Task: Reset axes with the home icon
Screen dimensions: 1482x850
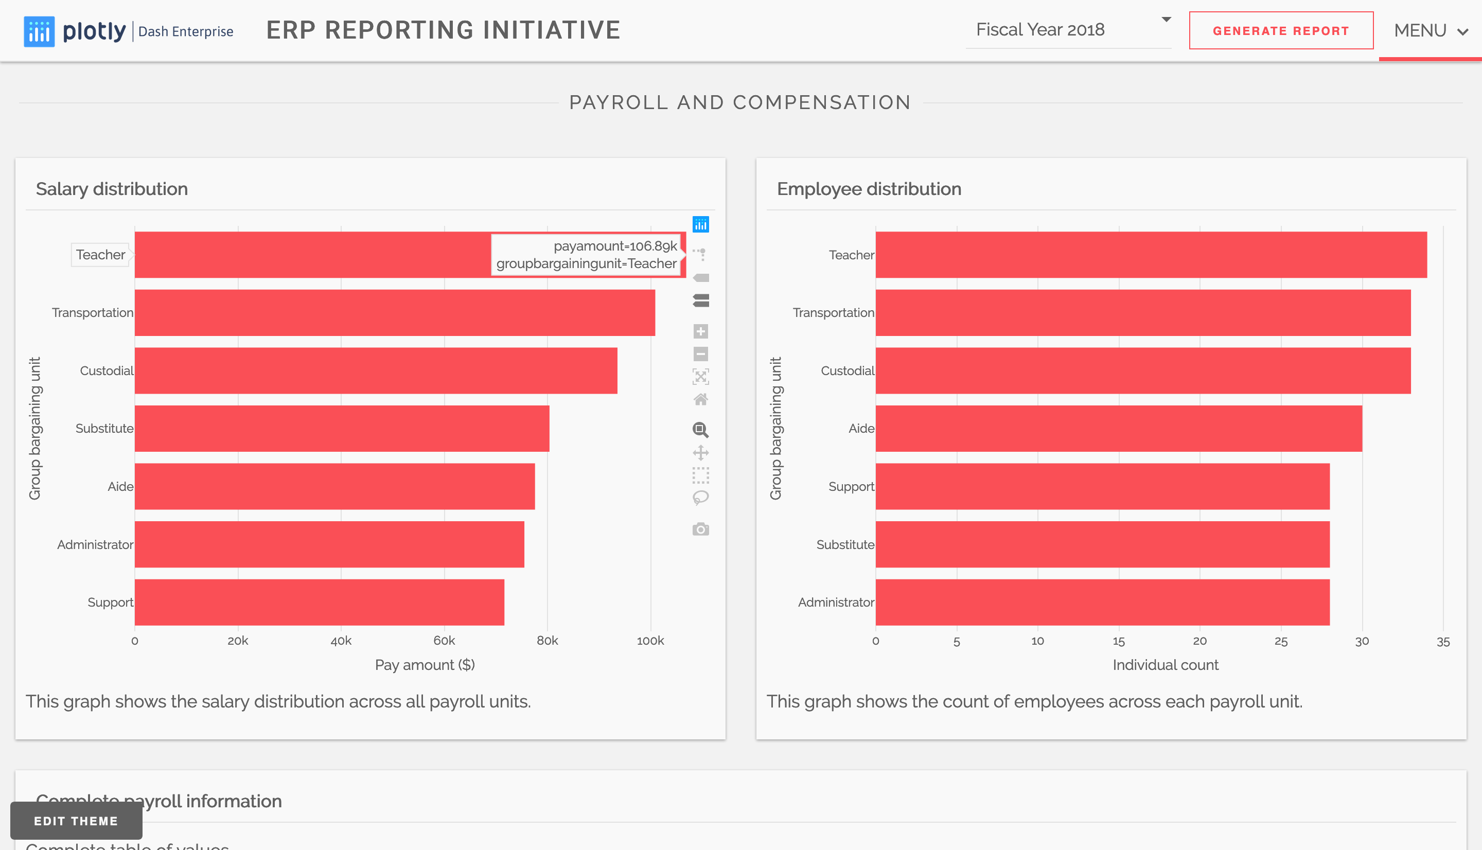Action: coord(700,399)
